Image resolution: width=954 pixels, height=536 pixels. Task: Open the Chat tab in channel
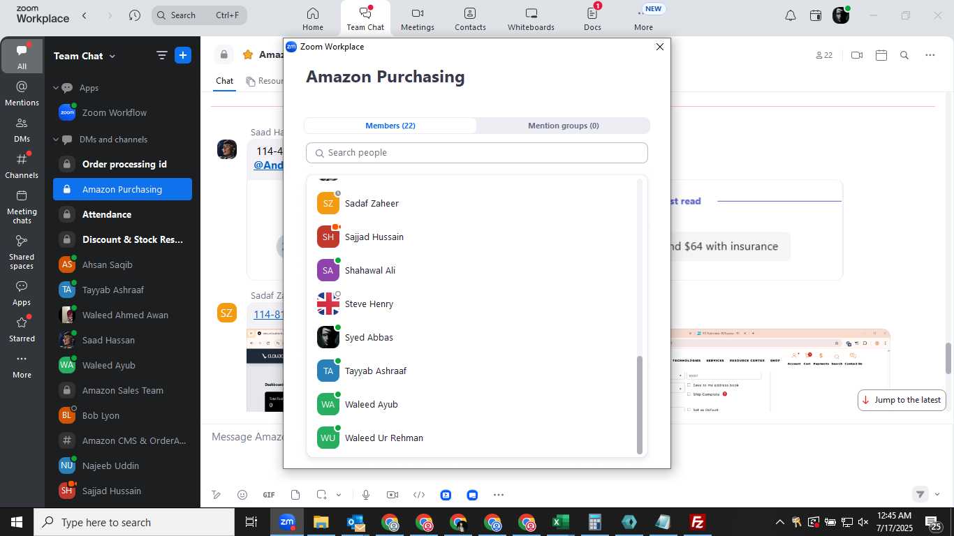224,81
